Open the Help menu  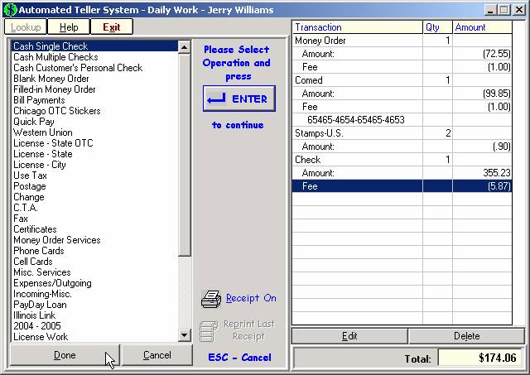pos(69,27)
